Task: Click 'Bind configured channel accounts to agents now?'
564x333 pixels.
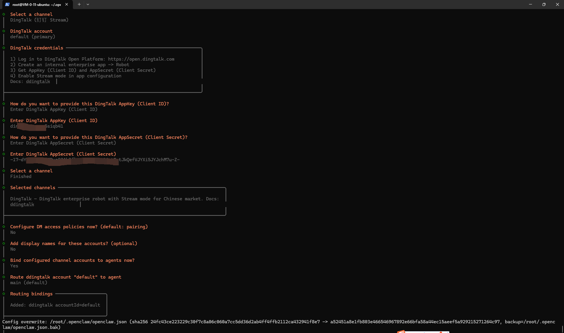Action: tap(72, 260)
